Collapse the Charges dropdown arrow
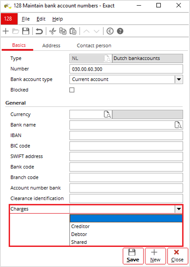190x267 pixels. (179, 209)
